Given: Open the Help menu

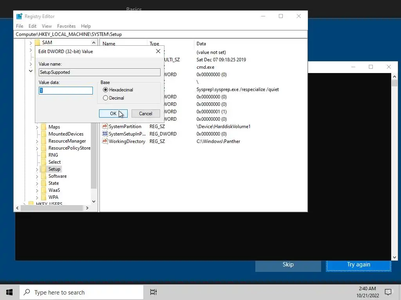Looking at the screenshot, I should pos(86,26).
